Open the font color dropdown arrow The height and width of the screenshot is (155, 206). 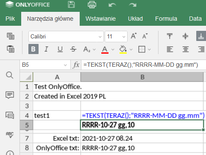pos(113,49)
